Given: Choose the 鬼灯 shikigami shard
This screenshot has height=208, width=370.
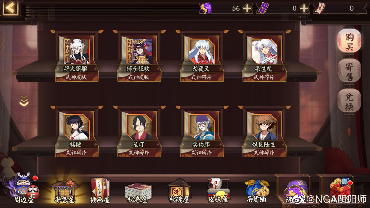Looking at the screenshot, I should [139, 132].
